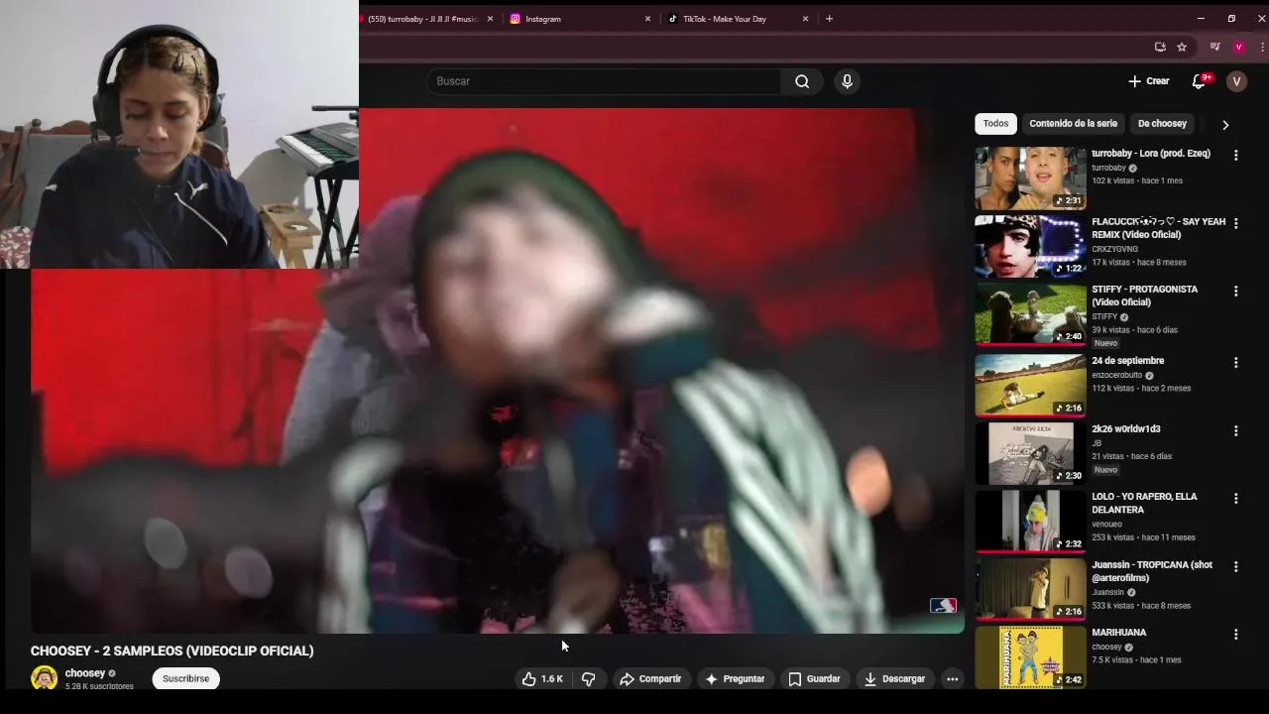Open options for LOLO YO RAPERO video
This screenshot has height=714, width=1269.
(1235, 499)
